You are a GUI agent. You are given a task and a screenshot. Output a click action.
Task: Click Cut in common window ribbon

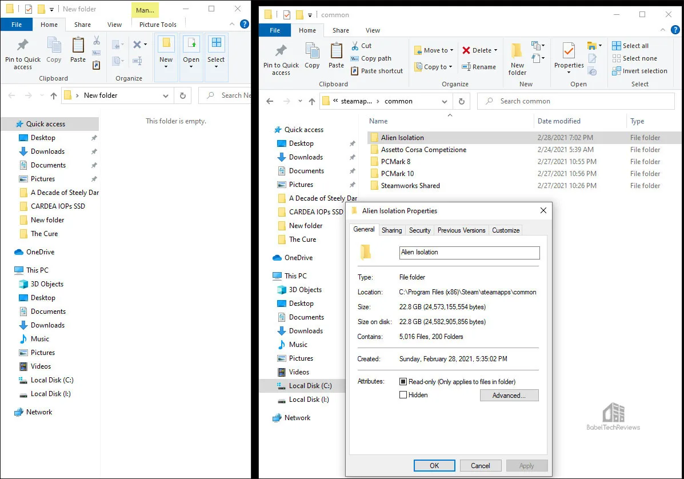coord(361,46)
